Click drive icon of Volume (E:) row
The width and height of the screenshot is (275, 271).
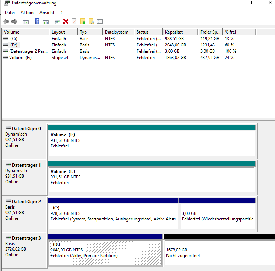[x=6, y=58]
